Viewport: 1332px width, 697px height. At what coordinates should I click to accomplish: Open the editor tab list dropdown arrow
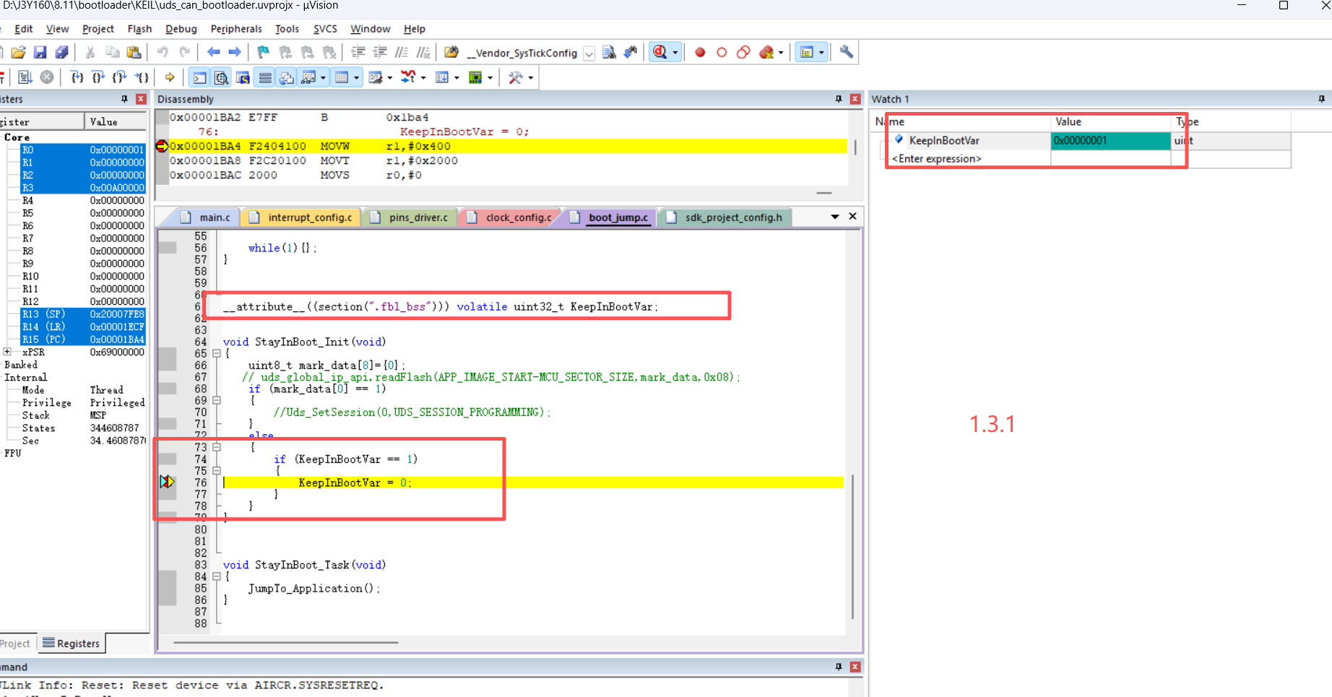pyautogui.click(x=835, y=217)
